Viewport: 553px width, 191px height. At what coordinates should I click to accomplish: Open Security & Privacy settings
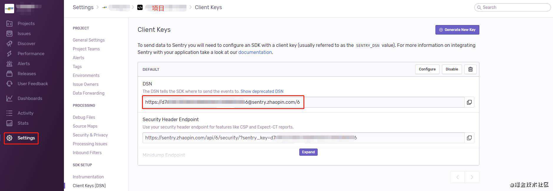[x=90, y=135]
